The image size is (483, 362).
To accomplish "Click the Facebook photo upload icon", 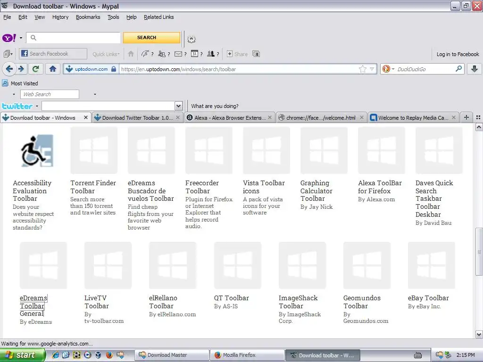I will (x=256, y=54).
